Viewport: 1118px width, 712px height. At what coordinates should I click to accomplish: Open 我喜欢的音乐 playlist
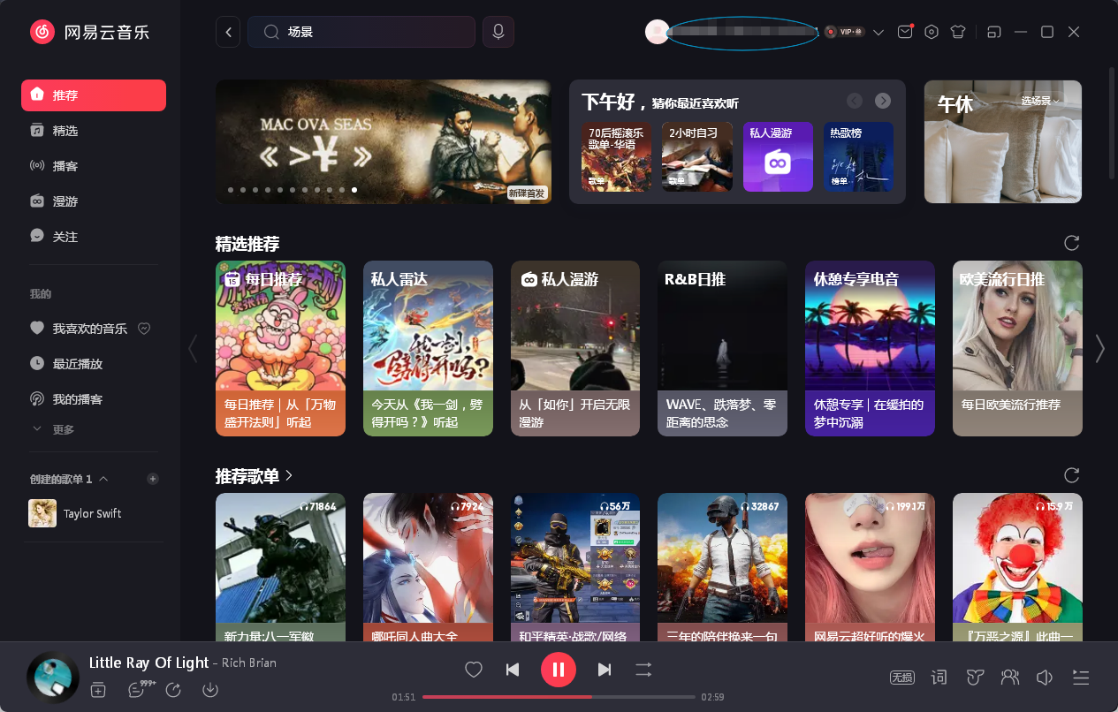coord(90,329)
